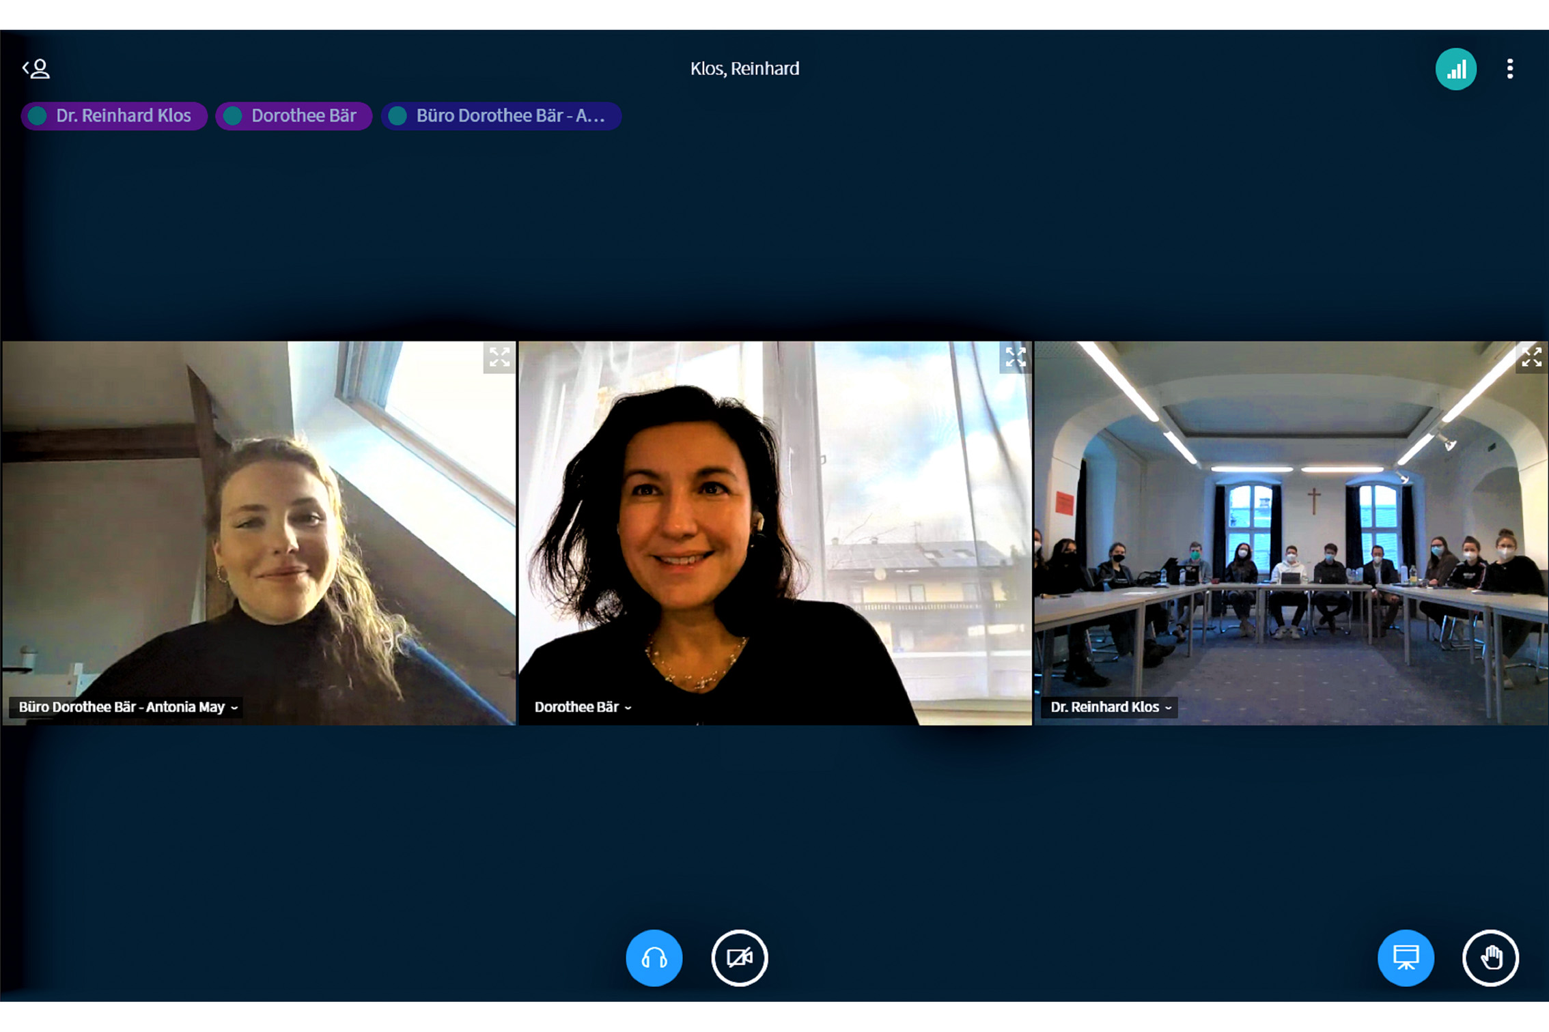Select the Büro Dorothee Bär video tile
This screenshot has width=1549, height=1032.
(259, 533)
